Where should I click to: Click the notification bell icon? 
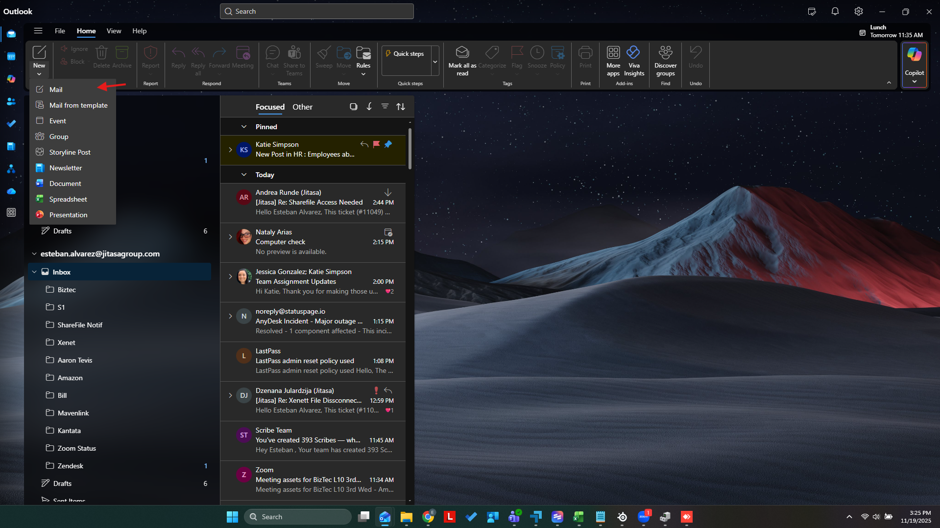click(835, 11)
